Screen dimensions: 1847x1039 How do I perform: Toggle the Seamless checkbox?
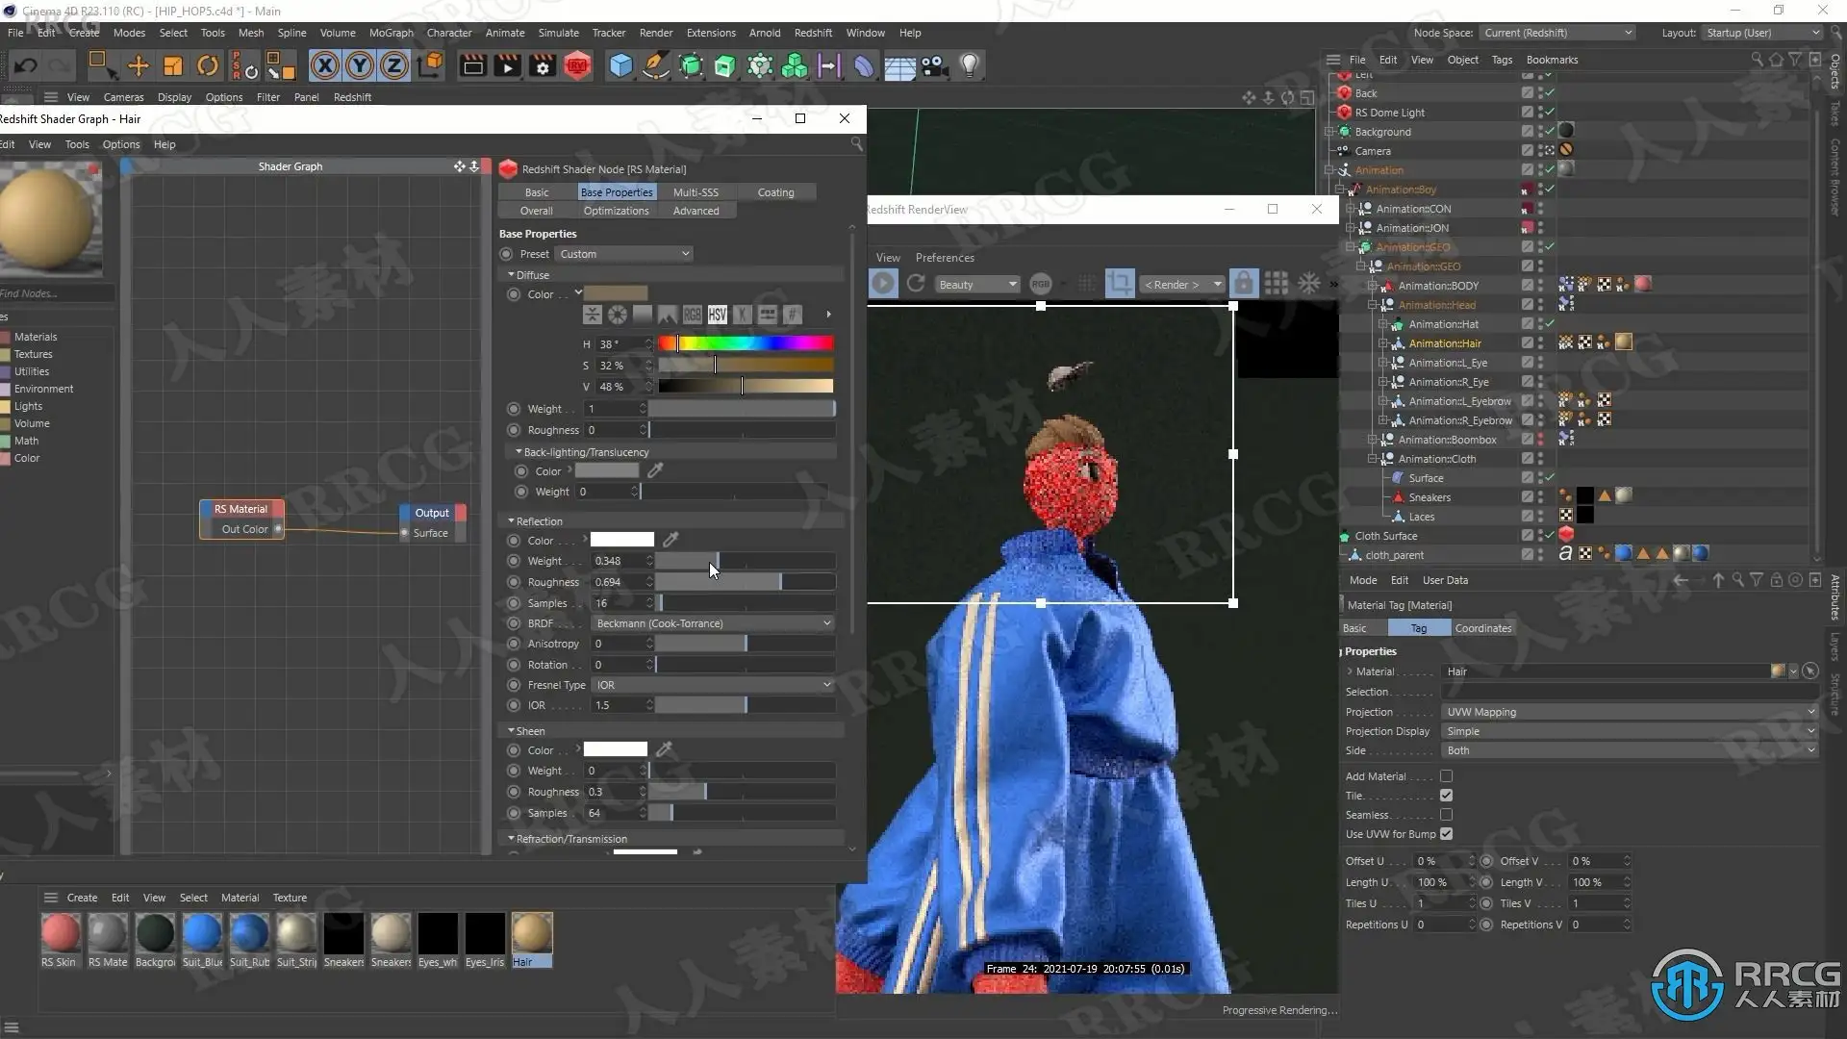[1446, 815]
